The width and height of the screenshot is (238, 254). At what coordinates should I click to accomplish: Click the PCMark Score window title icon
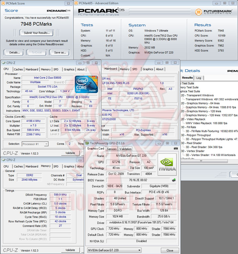pos(3,3)
